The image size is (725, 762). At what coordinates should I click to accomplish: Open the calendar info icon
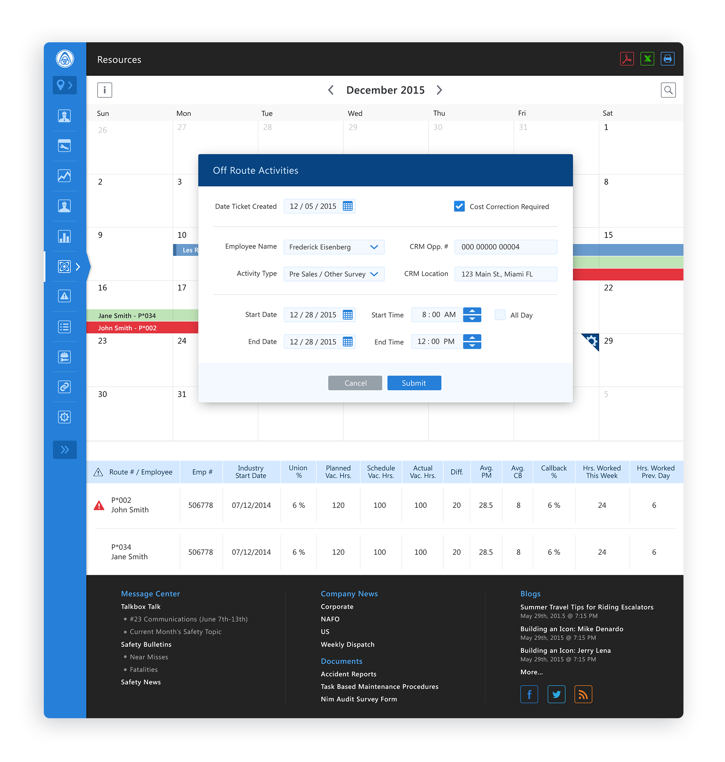point(104,90)
